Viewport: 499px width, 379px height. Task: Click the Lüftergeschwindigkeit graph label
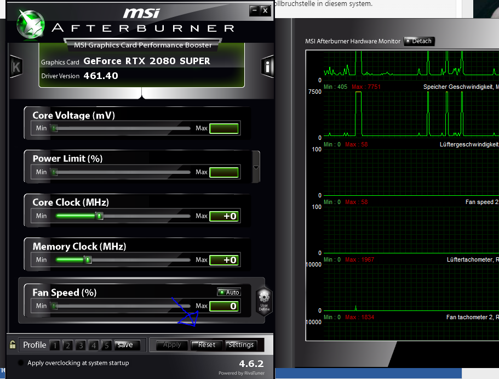[x=469, y=144]
